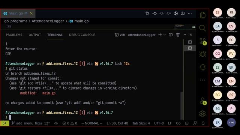The image size is (240, 135).
Task: Open the remote window indicator in status bar
Action: point(4,123)
